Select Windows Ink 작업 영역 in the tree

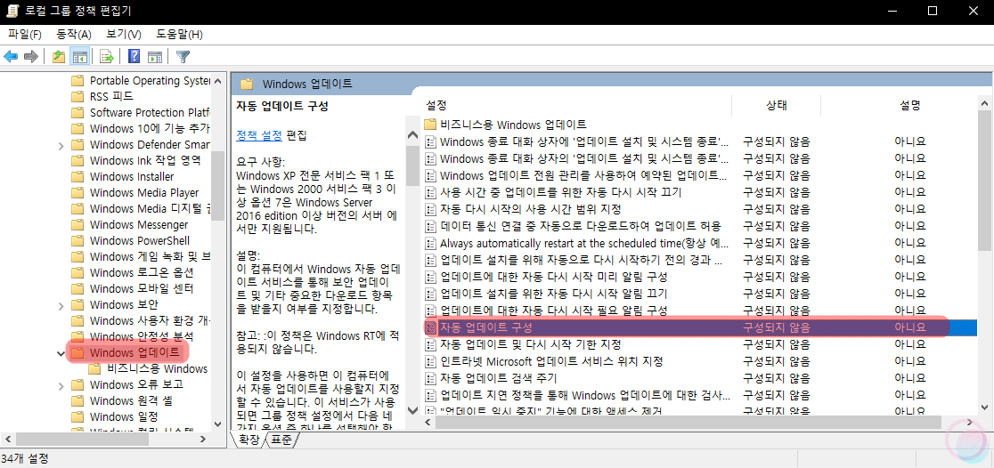pyautogui.click(x=145, y=161)
